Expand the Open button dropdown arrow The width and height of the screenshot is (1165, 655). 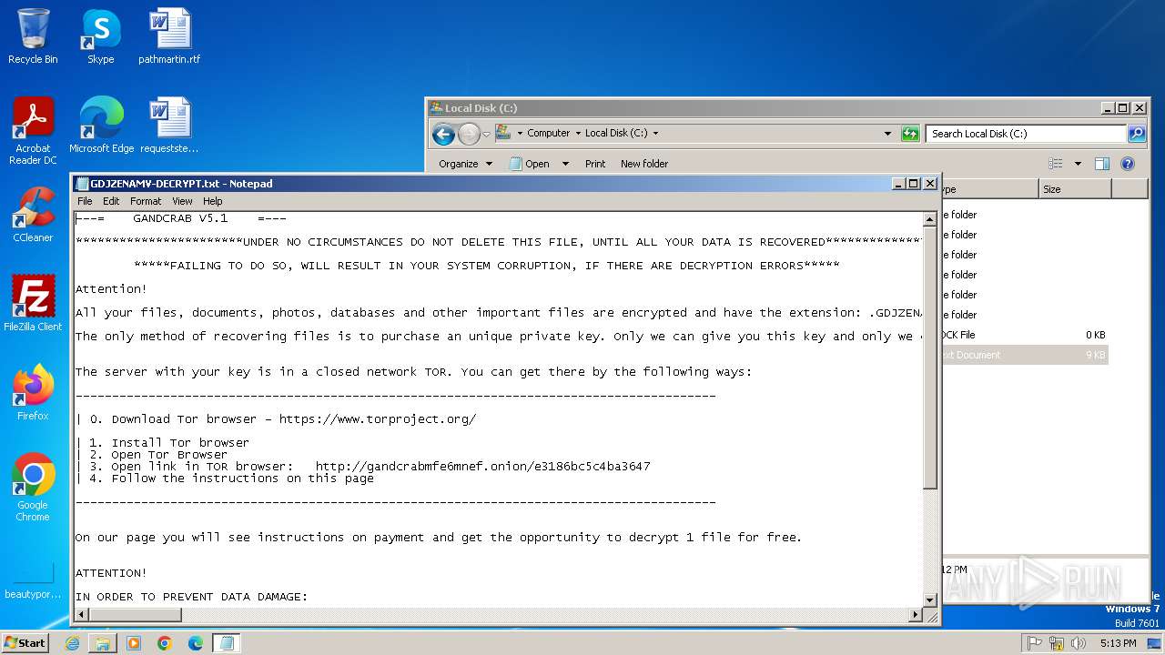[x=565, y=164]
